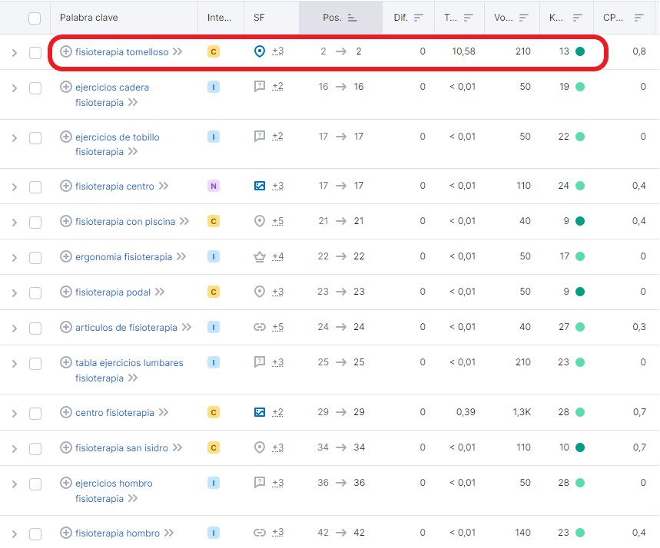Screen dimensions: 660x548
Task: Open the ejercicios hombro fisioterapia keyword link
Action: click(x=114, y=484)
